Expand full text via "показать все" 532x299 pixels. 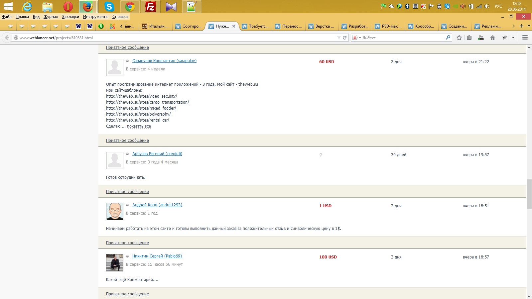139,126
